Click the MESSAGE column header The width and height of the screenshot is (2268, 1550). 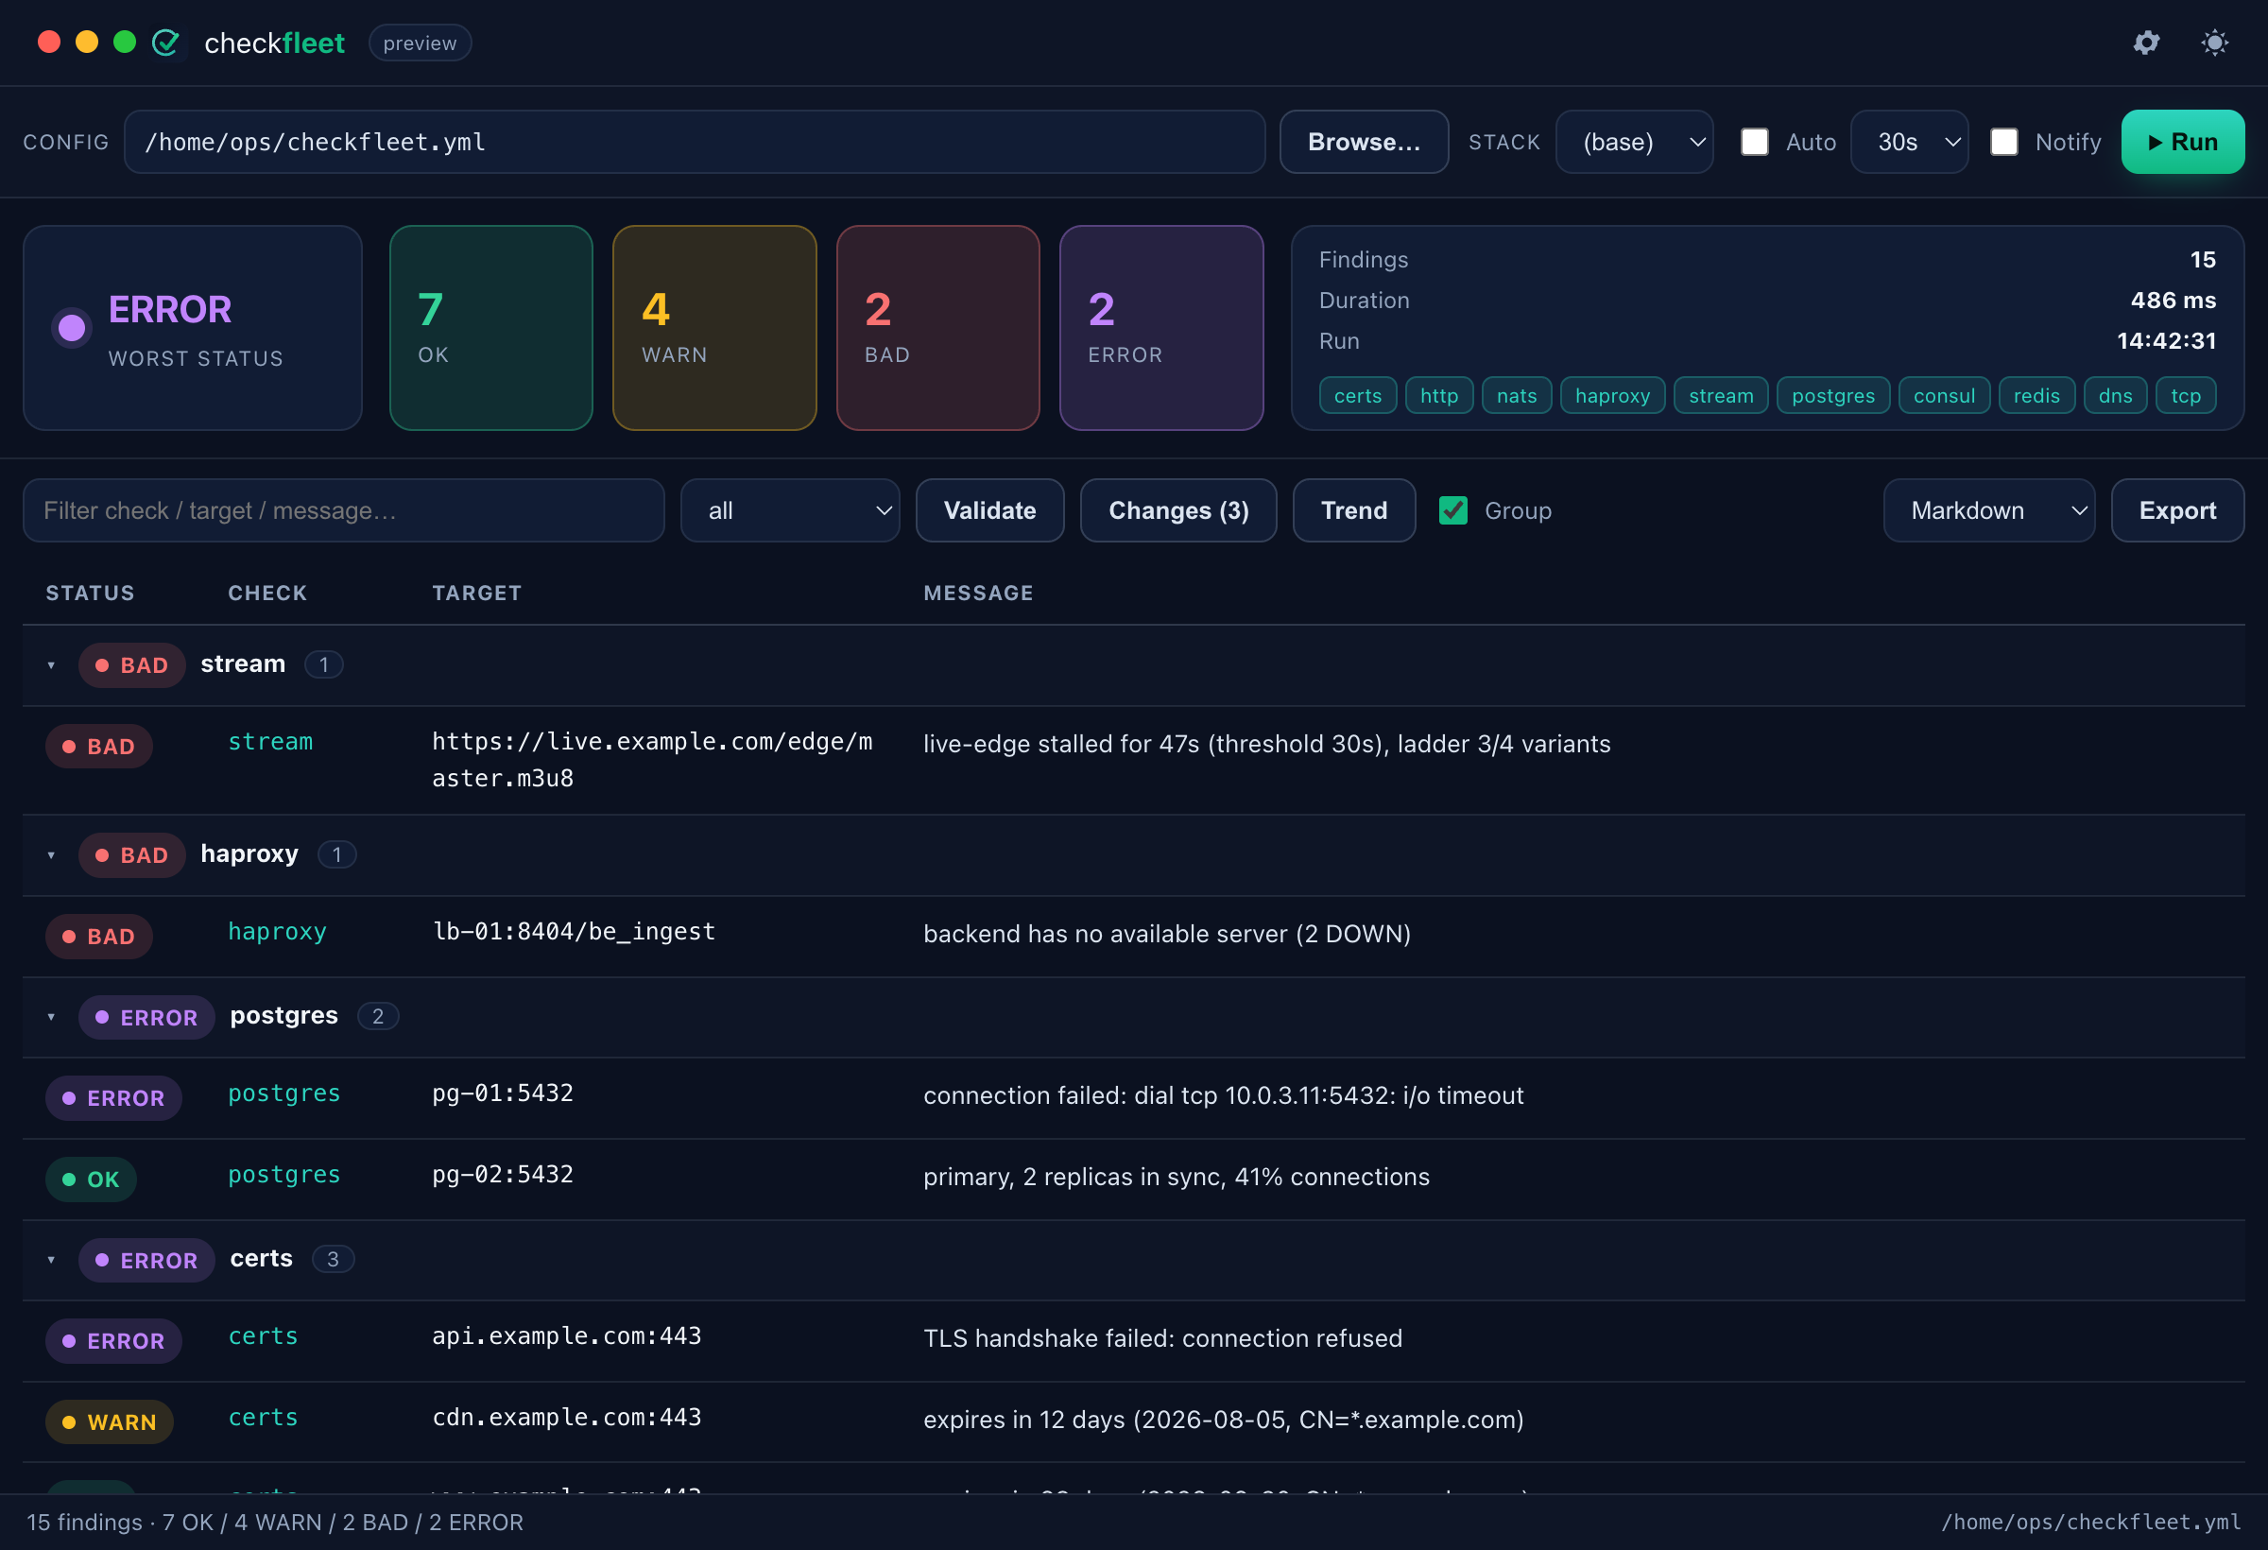(979, 593)
